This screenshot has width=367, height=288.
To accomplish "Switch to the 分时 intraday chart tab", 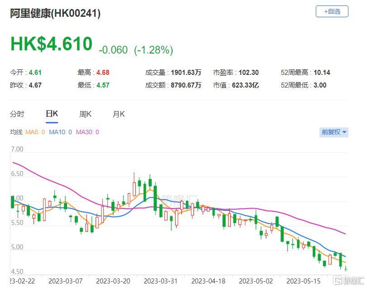I will pyautogui.click(x=17, y=114).
